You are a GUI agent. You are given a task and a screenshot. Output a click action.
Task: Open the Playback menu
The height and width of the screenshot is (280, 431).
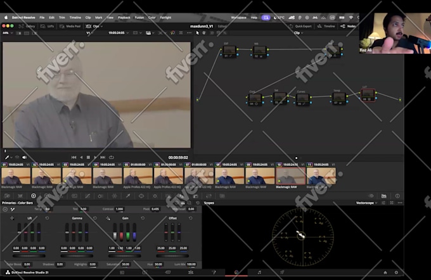pos(124,17)
